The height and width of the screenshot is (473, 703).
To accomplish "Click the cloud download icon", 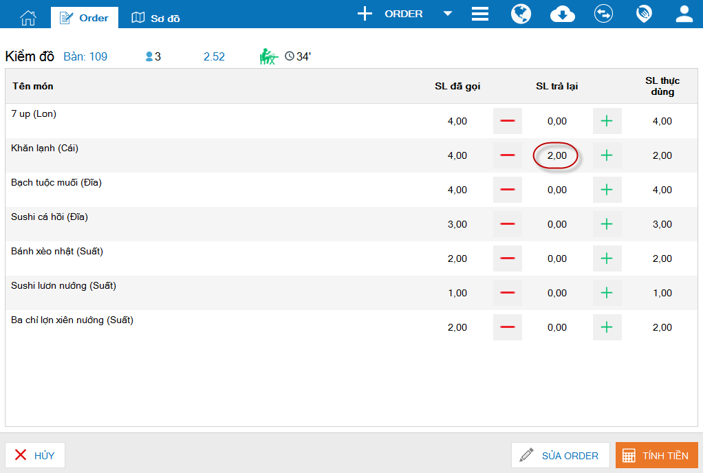I will (562, 14).
